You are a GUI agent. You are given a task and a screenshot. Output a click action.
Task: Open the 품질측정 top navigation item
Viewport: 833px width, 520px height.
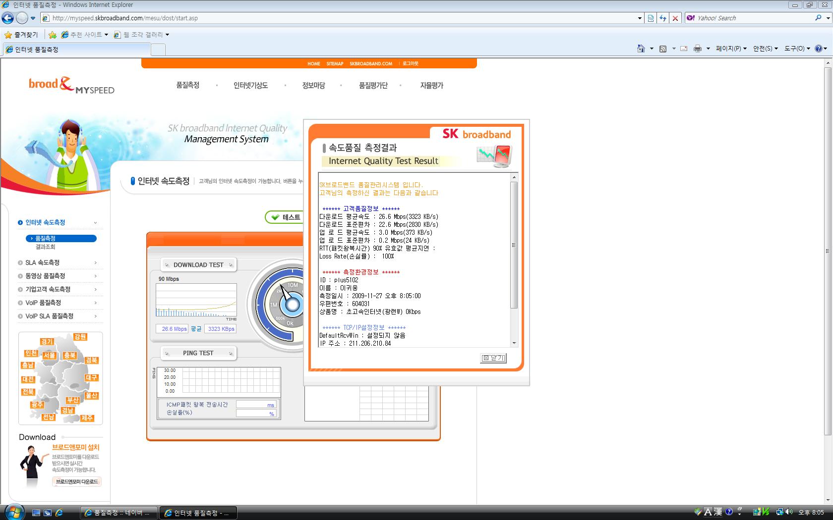[x=187, y=85]
